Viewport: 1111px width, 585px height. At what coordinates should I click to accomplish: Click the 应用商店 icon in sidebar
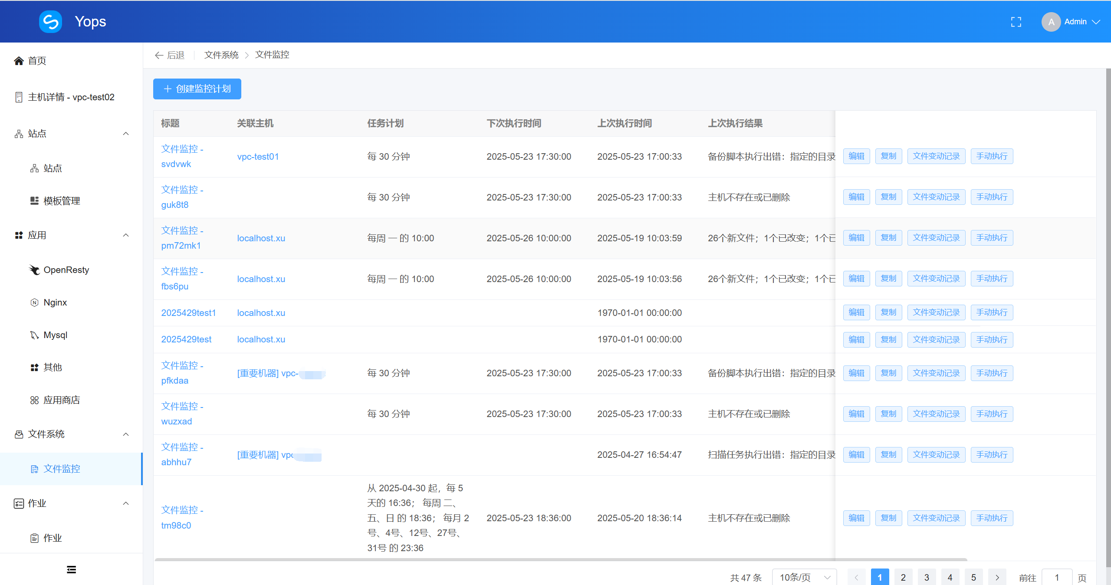34,400
